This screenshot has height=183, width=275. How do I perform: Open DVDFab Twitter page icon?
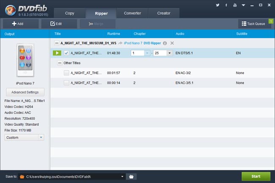[x=217, y=5]
